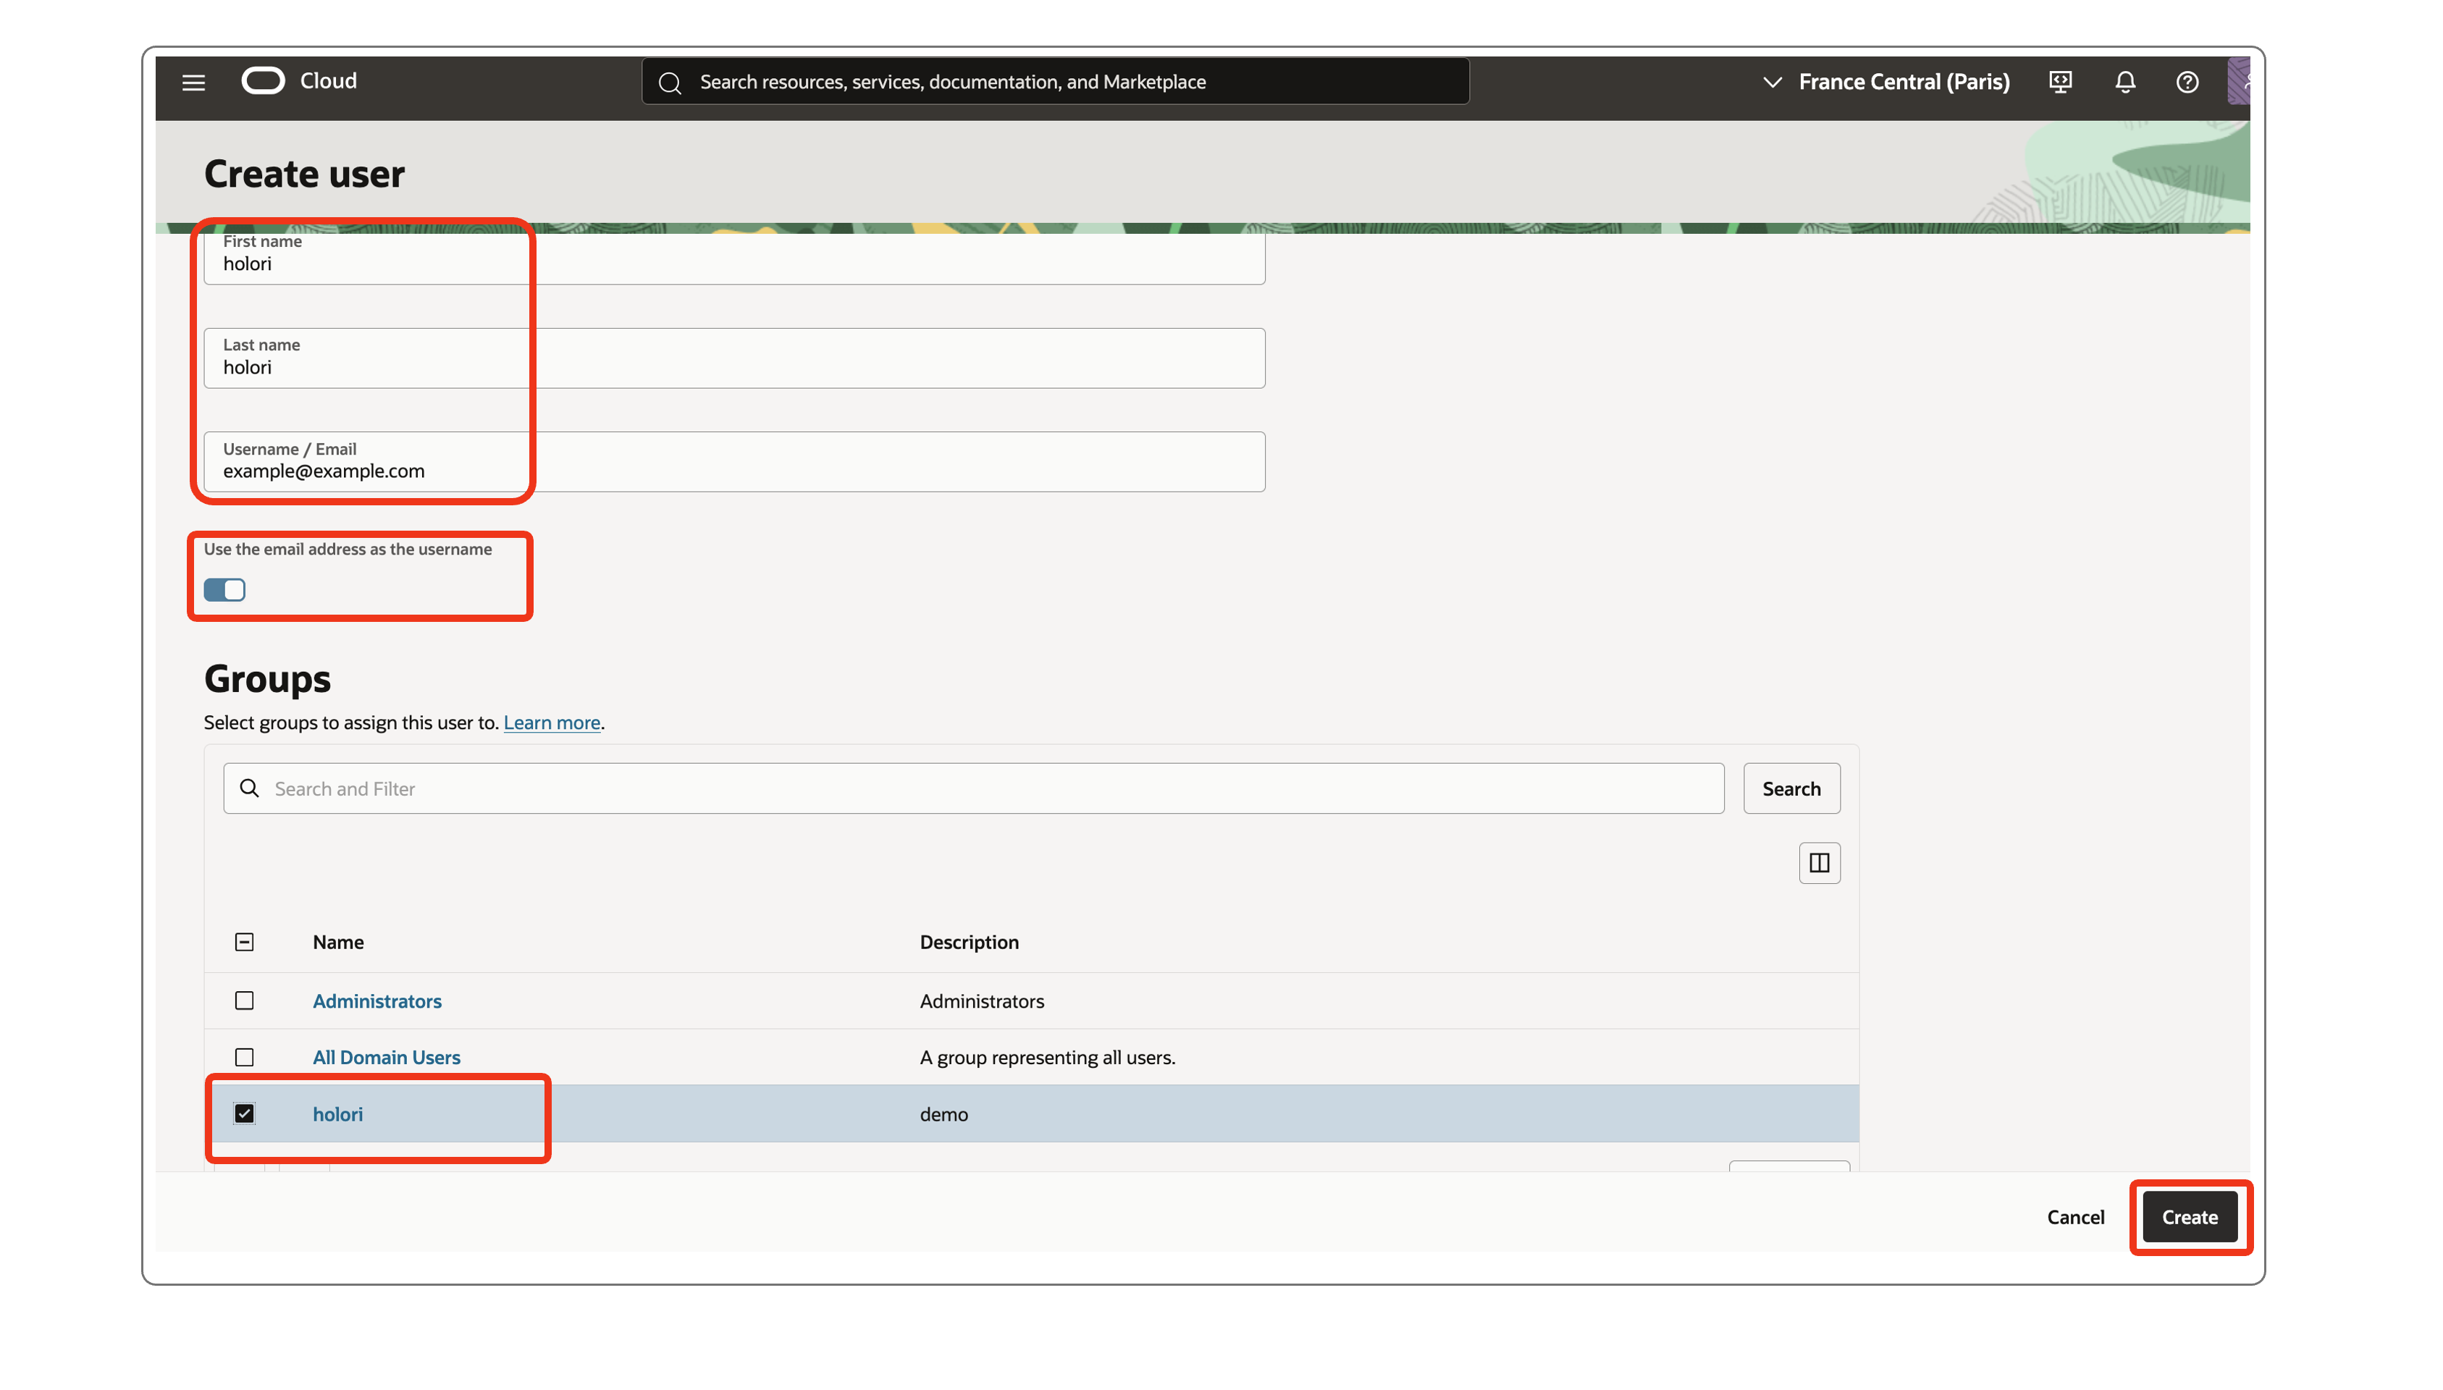Click the column layout icon above the table
The image size is (2443, 1390).
[1819, 862]
